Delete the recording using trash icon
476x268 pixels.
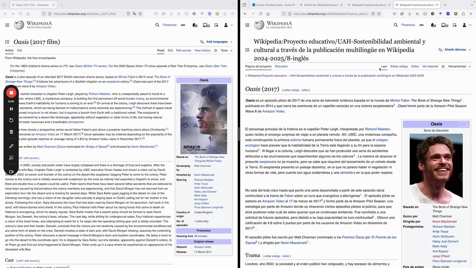pyautogui.click(x=11, y=132)
